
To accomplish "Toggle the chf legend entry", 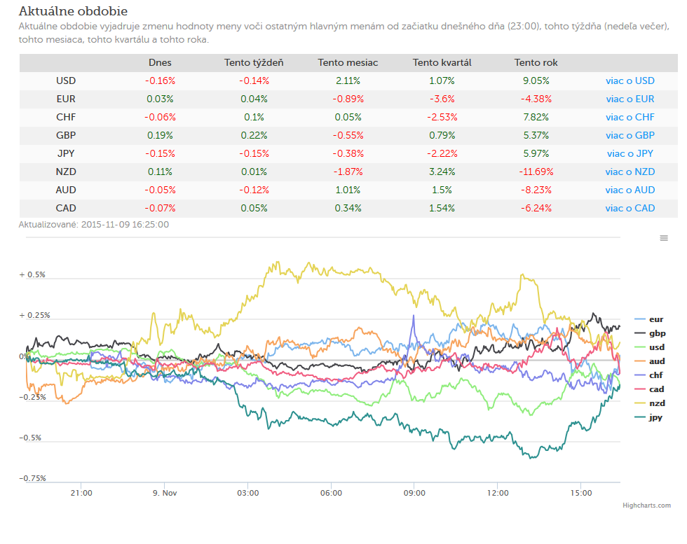I will [649, 375].
